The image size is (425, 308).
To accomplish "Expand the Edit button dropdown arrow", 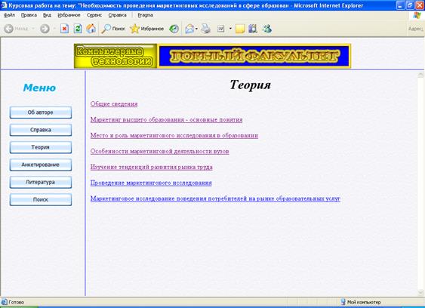I will click(230, 29).
